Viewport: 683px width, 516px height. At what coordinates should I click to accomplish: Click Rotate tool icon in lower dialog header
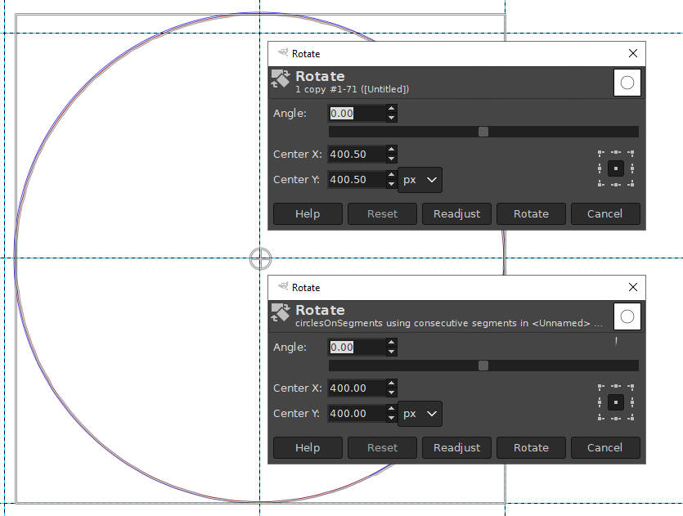(x=281, y=312)
